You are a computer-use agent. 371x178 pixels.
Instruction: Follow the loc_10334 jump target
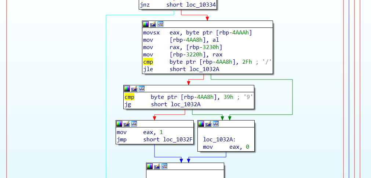coord(201,5)
